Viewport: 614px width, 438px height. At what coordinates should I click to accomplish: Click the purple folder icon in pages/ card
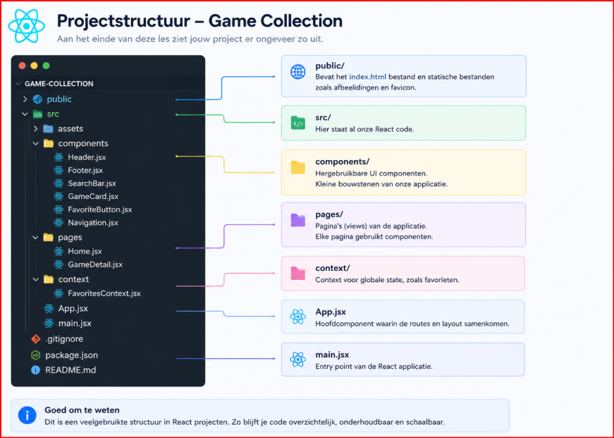click(x=298, y=220)
